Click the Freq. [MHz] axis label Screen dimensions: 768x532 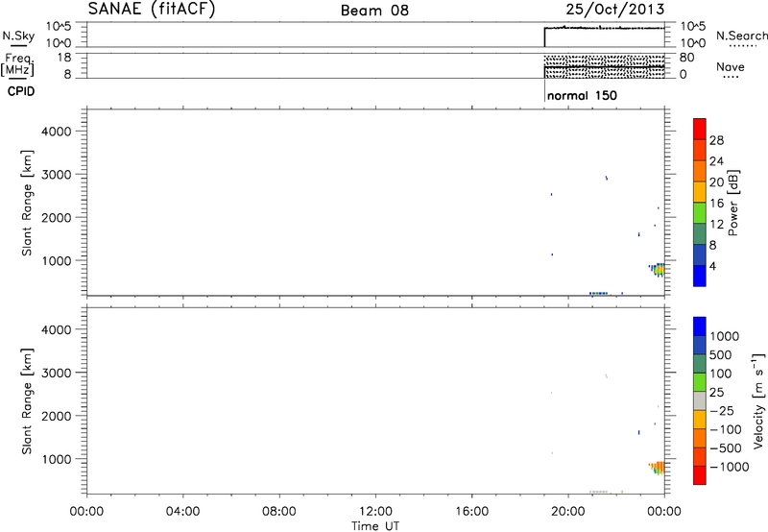(18, 64)
